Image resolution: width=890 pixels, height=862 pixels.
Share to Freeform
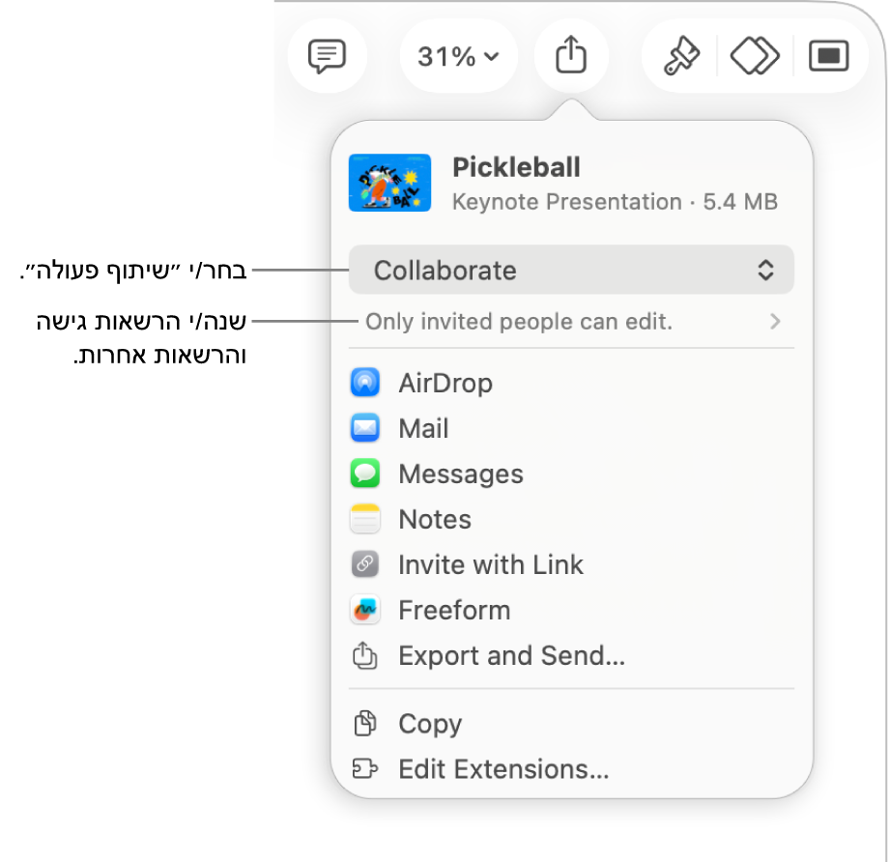click(x=571, y=610)
